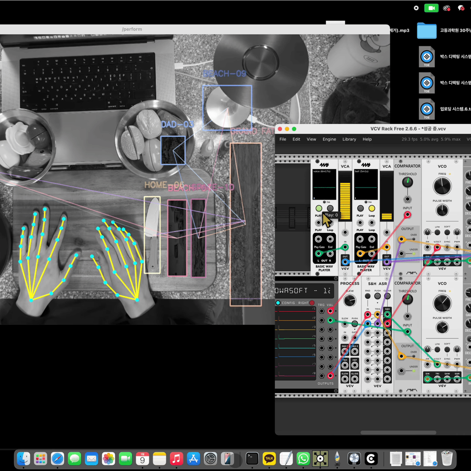Click the S&H 2 output jack on PROCESS
The height and width of the screenshot is (471, 471).
tap(355, 351)
